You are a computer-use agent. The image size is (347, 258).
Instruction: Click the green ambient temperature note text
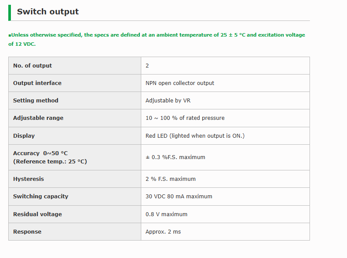[156, 39]
